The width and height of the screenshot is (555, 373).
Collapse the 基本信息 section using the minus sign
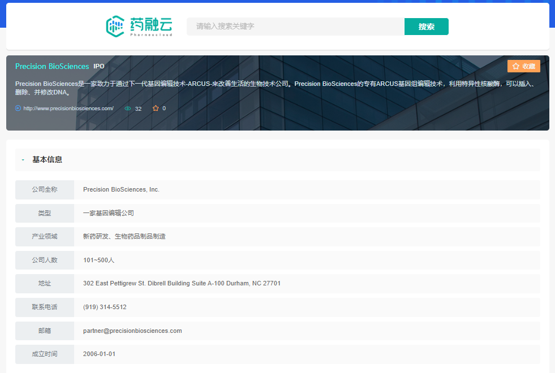[x=23, y=160]
